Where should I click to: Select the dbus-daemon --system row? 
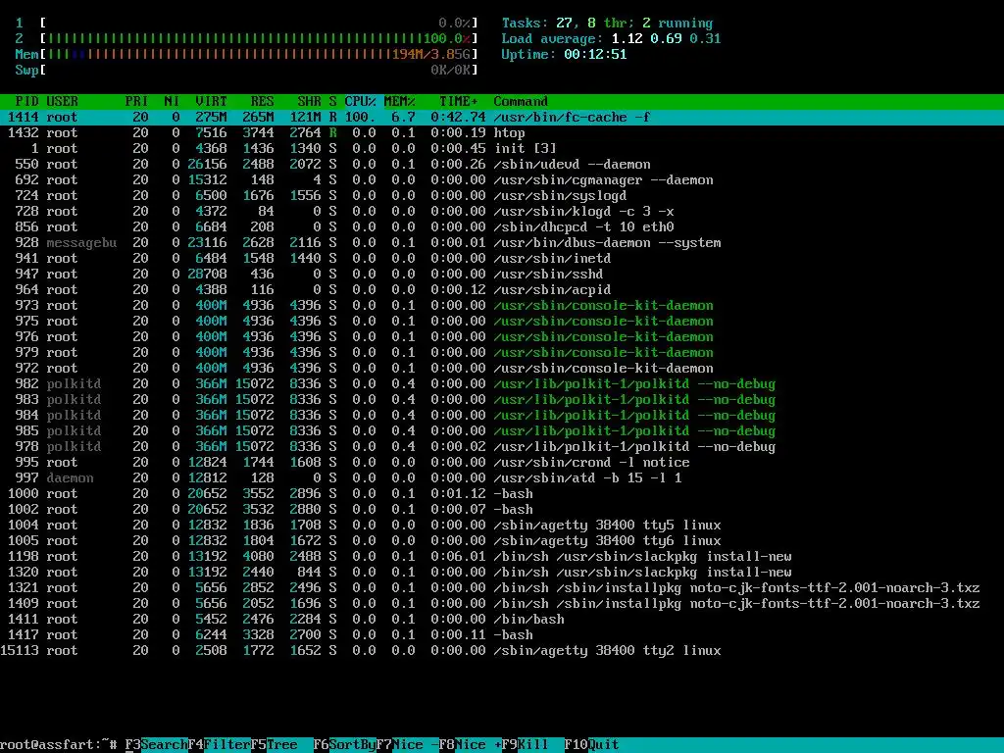pos(502,243)
